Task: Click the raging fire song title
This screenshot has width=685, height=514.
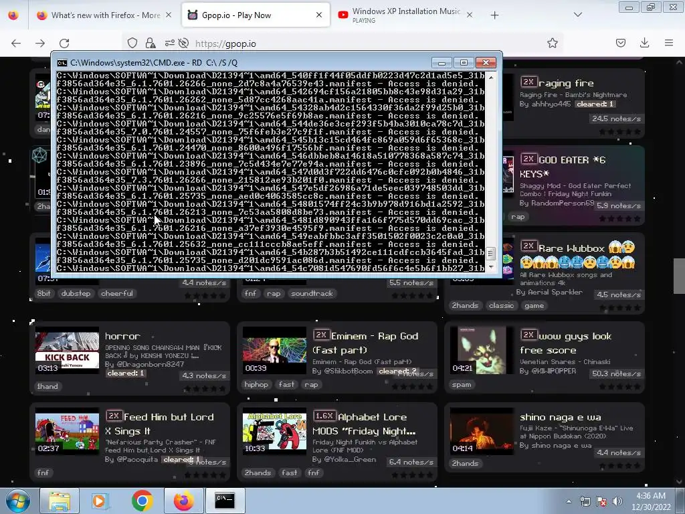Action: (566, 83)
